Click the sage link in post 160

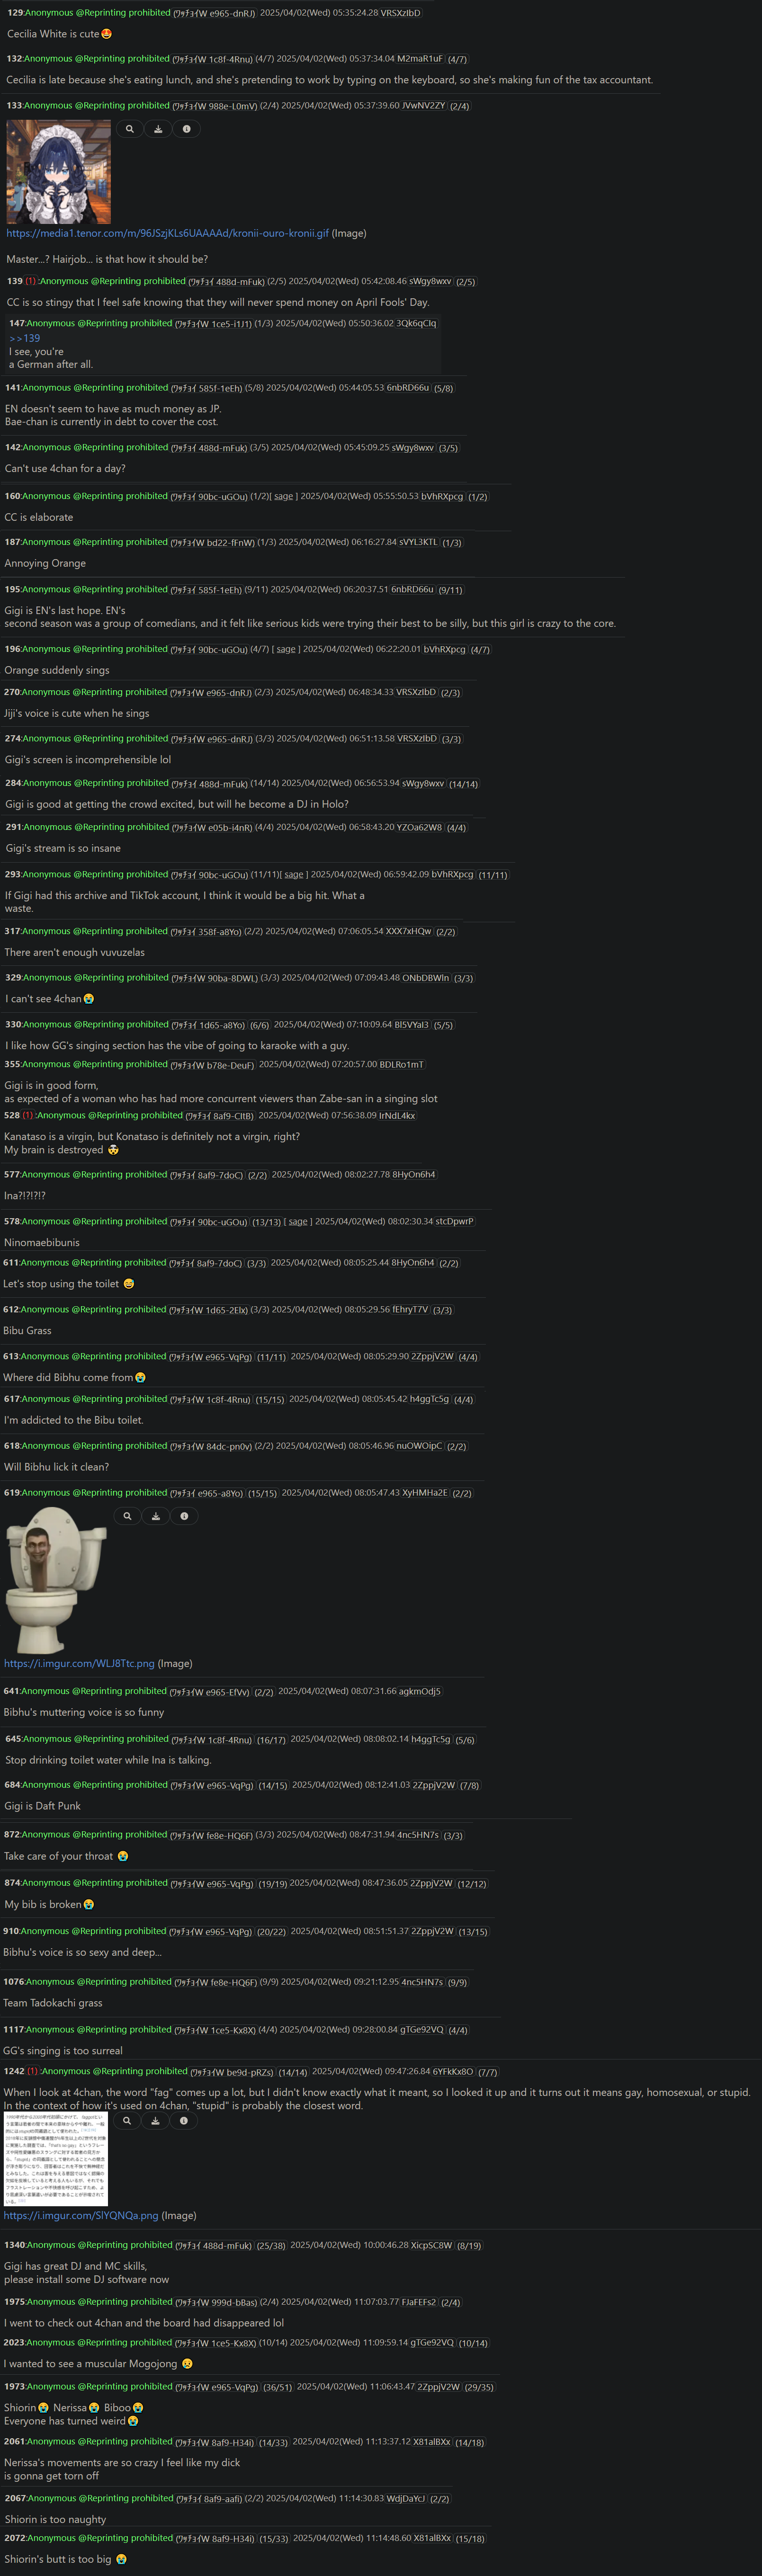point(284,496)
